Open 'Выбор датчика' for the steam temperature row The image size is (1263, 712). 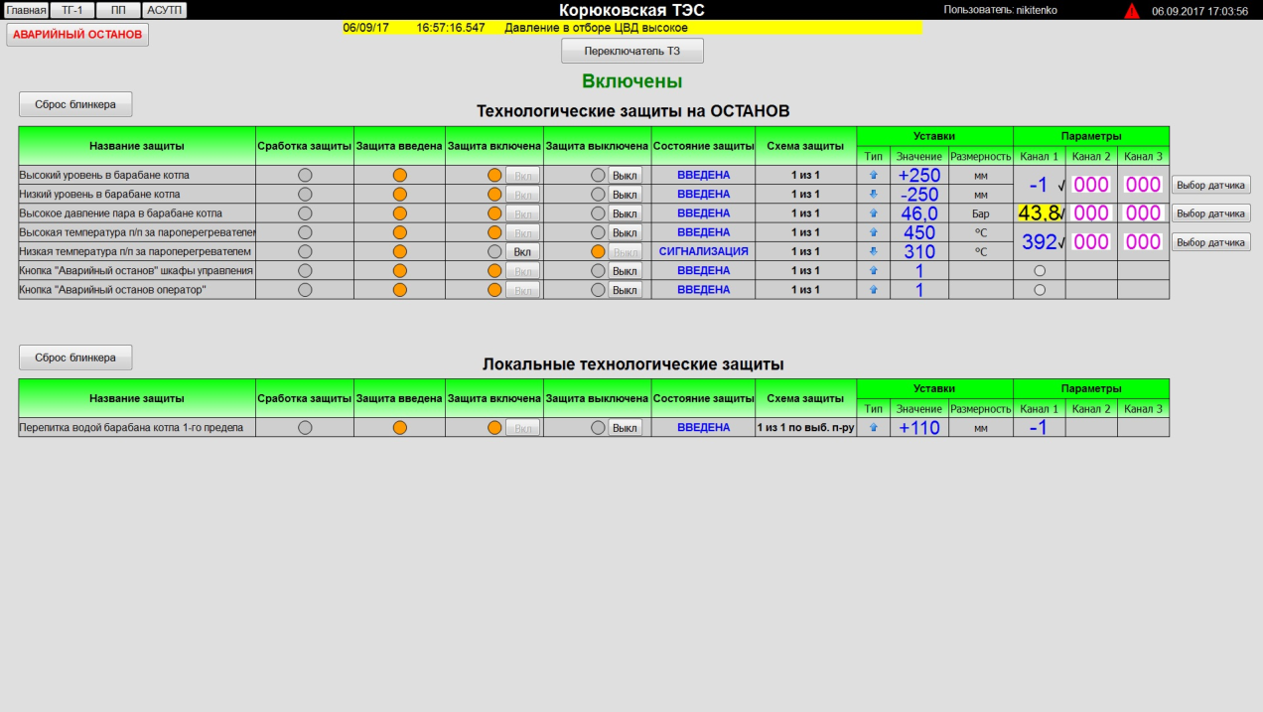tap(1210, 242)
